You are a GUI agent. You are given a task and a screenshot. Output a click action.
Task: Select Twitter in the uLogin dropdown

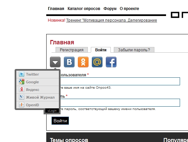(38, 74)
